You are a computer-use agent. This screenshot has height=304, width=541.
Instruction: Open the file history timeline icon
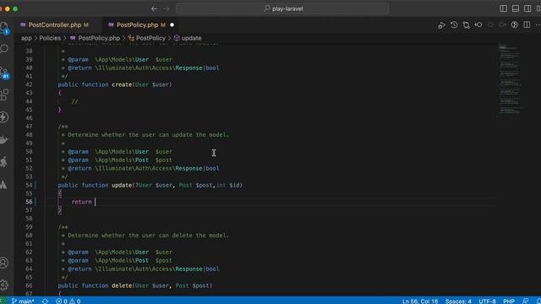pos(454,24)
